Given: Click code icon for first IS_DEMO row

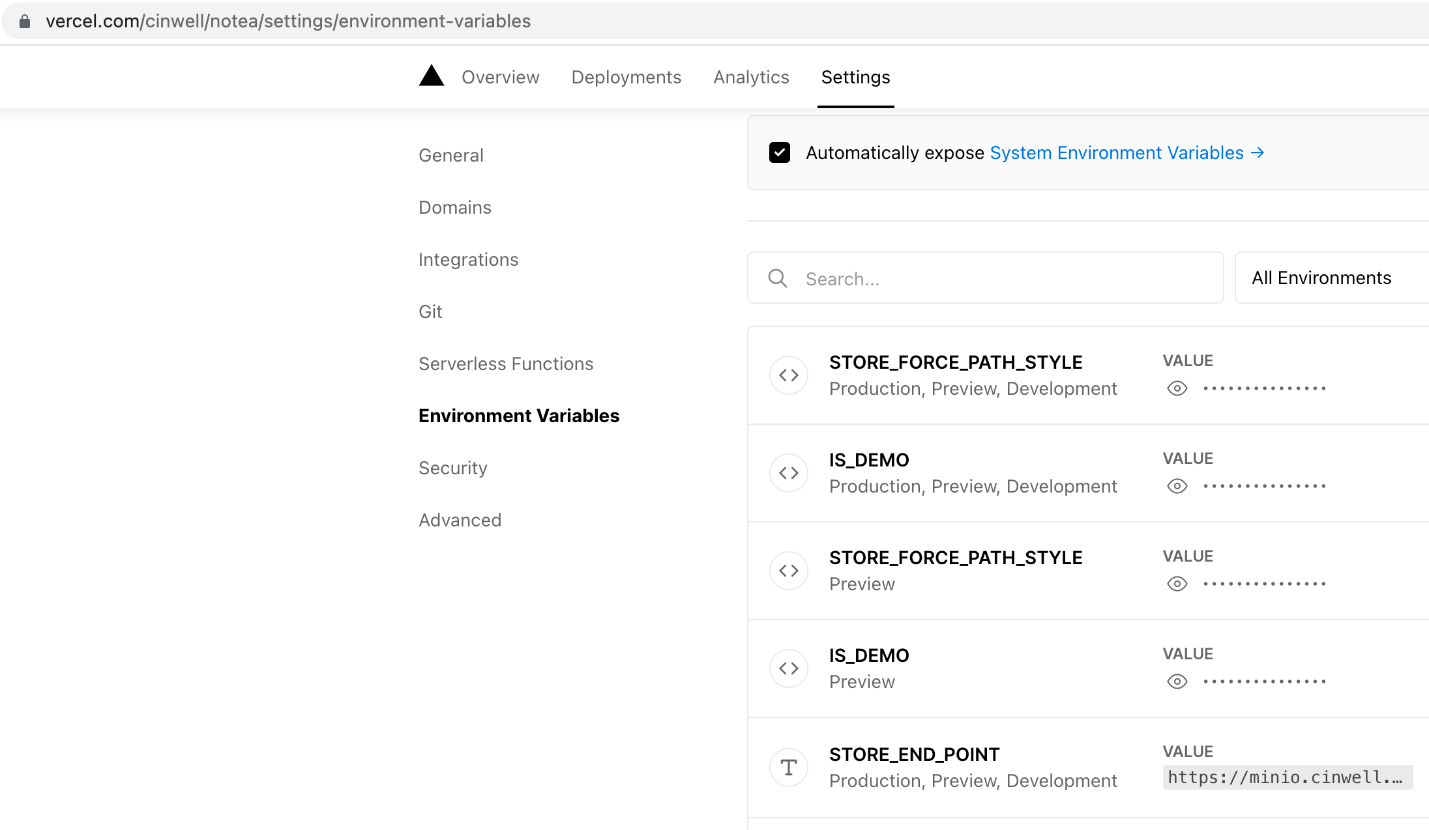Looking at the screenshot, I should pos(788,473).
